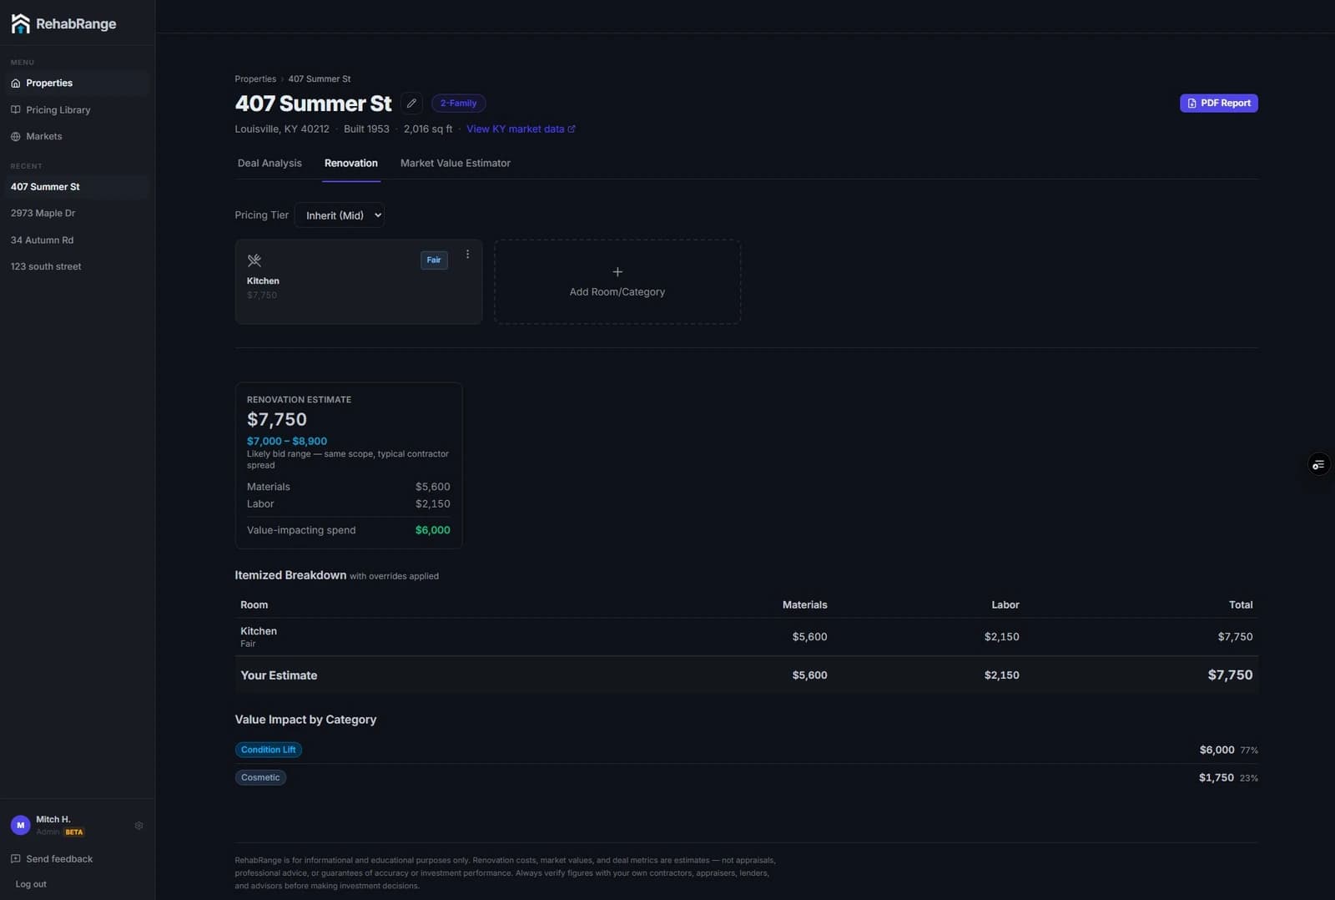Open the Pricing Tier Inherit (Mid) dropdown
The image size is (1335, 900).
340,215
